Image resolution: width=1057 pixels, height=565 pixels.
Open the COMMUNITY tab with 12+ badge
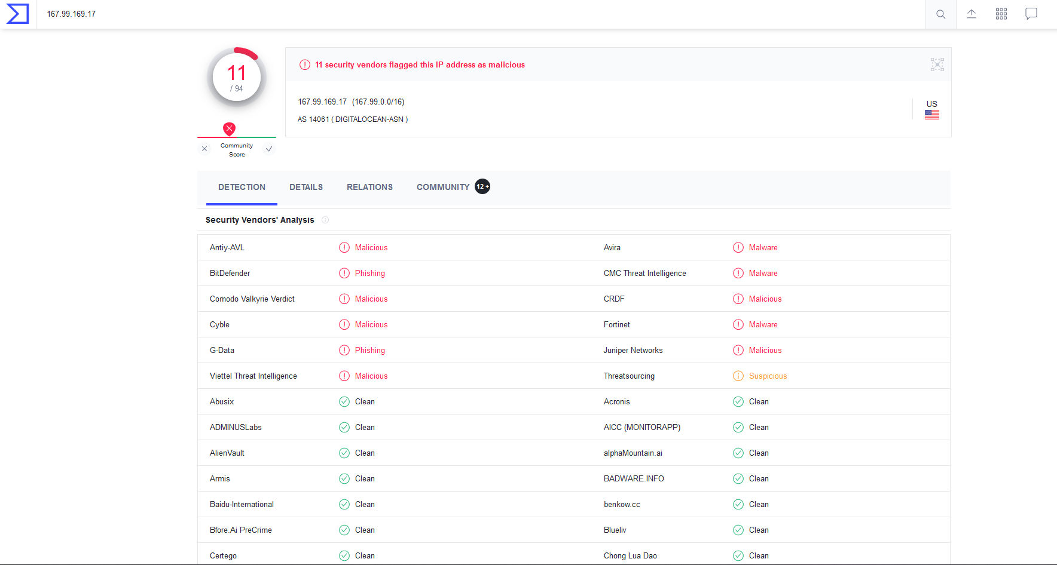coord(443,187)
